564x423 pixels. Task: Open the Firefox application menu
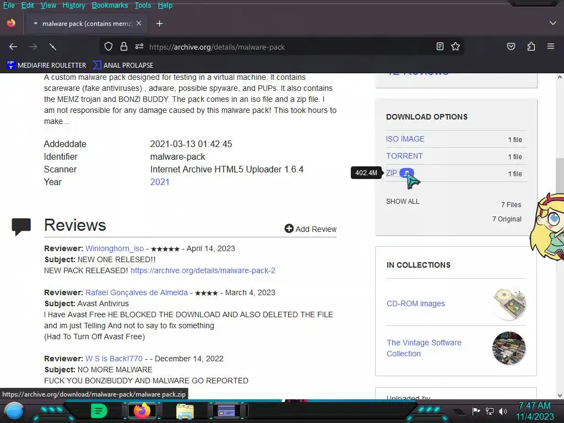tap(550, 46)
